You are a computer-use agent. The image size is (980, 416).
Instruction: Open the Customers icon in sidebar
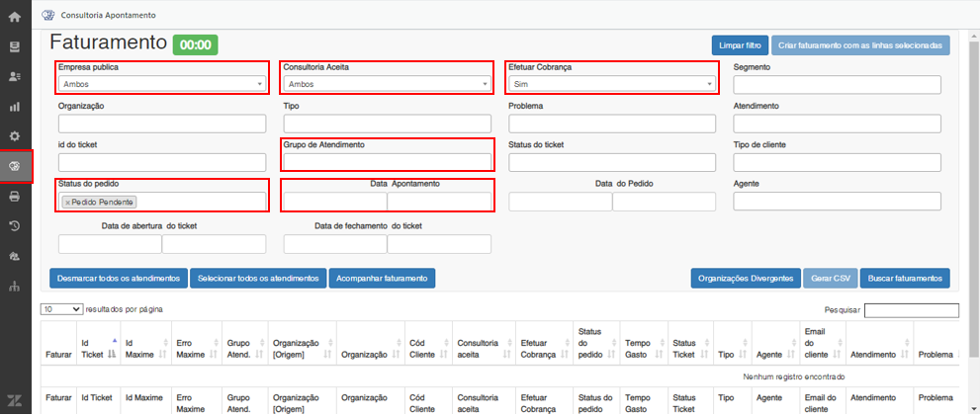(x=15, y=76)
